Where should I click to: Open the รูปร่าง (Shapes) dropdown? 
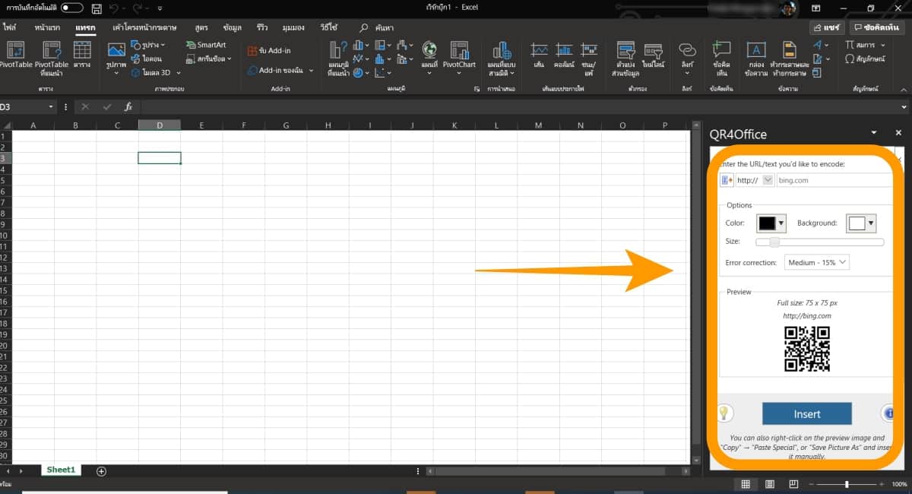pos(147,45)
